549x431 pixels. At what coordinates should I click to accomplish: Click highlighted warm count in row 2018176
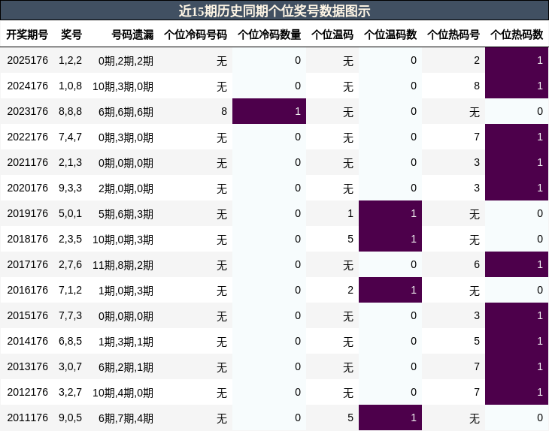tap(390, 239)
